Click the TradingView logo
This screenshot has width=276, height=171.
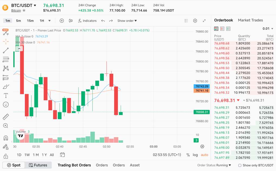20,136
